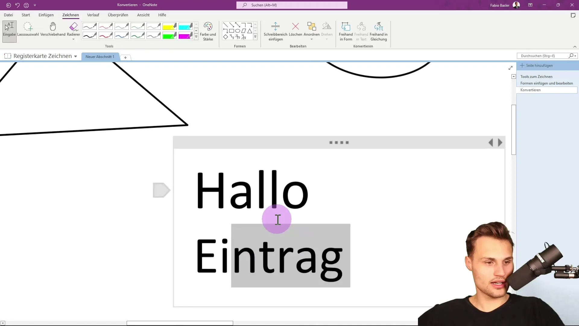579x326 pixels.
Task: Switch to the Verlauf tab
Action: (93, 15)
